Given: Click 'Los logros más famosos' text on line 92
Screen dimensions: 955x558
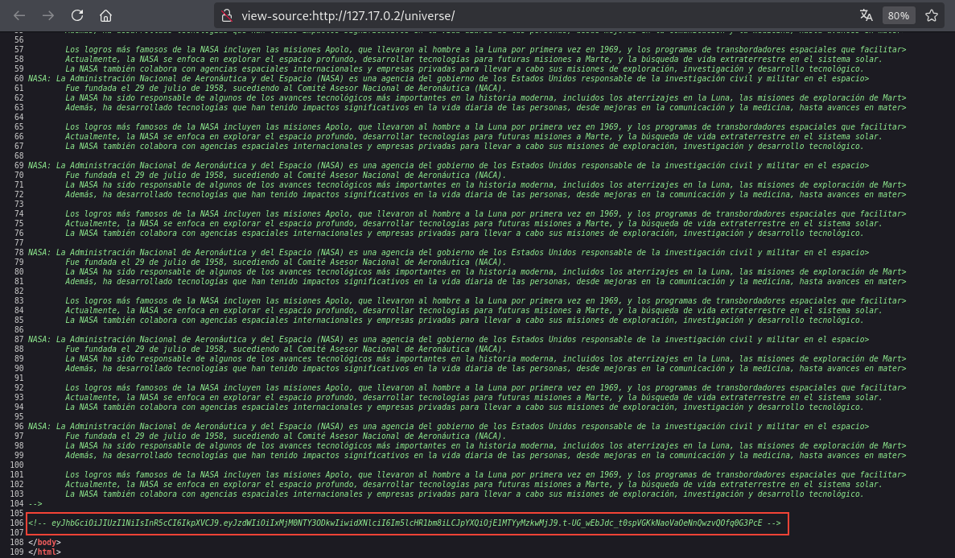Looking at the screenshot, I should click(x=117, y=388).
